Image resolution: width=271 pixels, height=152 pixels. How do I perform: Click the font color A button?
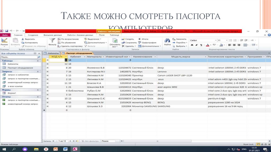(x=207, y=45)
